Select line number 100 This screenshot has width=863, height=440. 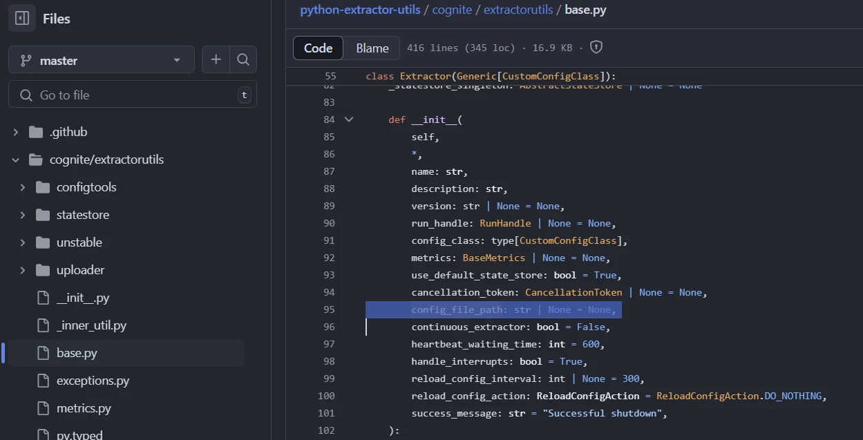click(326, 396)
